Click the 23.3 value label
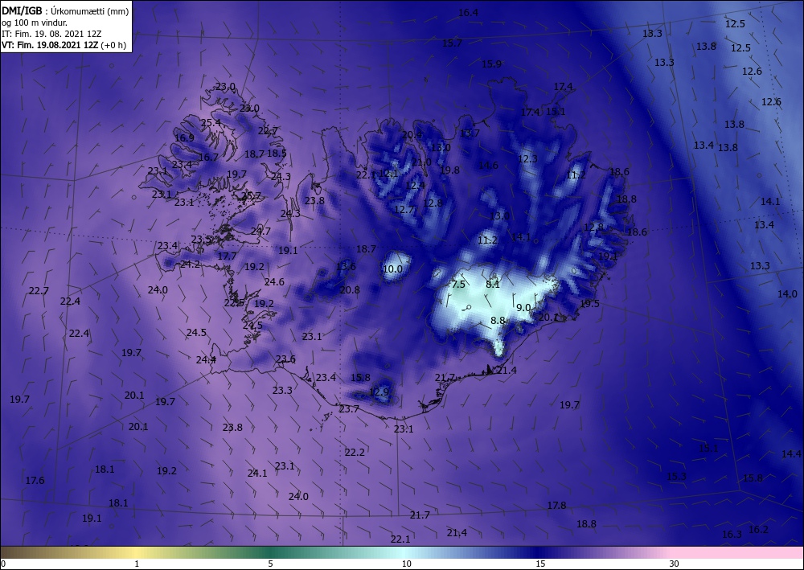The height and width of the screenshot is (570, 804). tap(282, 391)
